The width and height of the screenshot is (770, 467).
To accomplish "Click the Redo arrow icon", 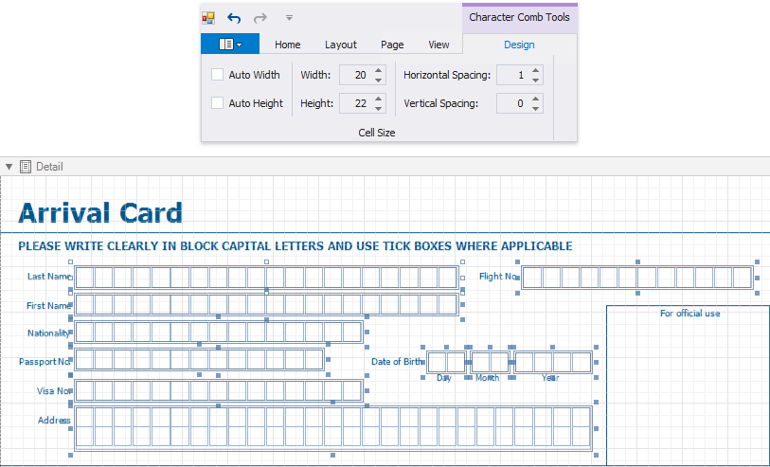I will (260, 17).
